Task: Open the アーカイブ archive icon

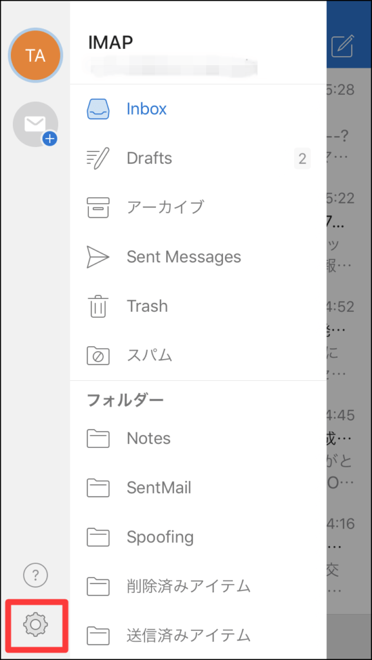Action: point(98,208)
